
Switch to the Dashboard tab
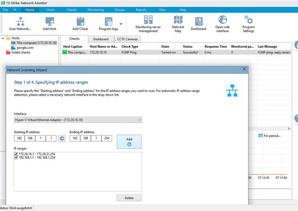pyautogui.click(x=101, y=39)
